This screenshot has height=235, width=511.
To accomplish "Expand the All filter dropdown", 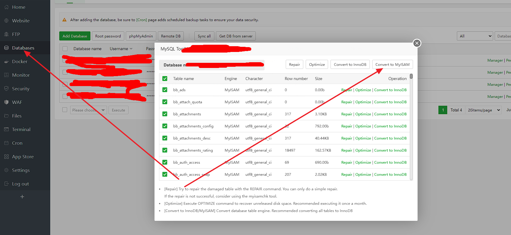I will pyautogui.click(x=475, y=36).
